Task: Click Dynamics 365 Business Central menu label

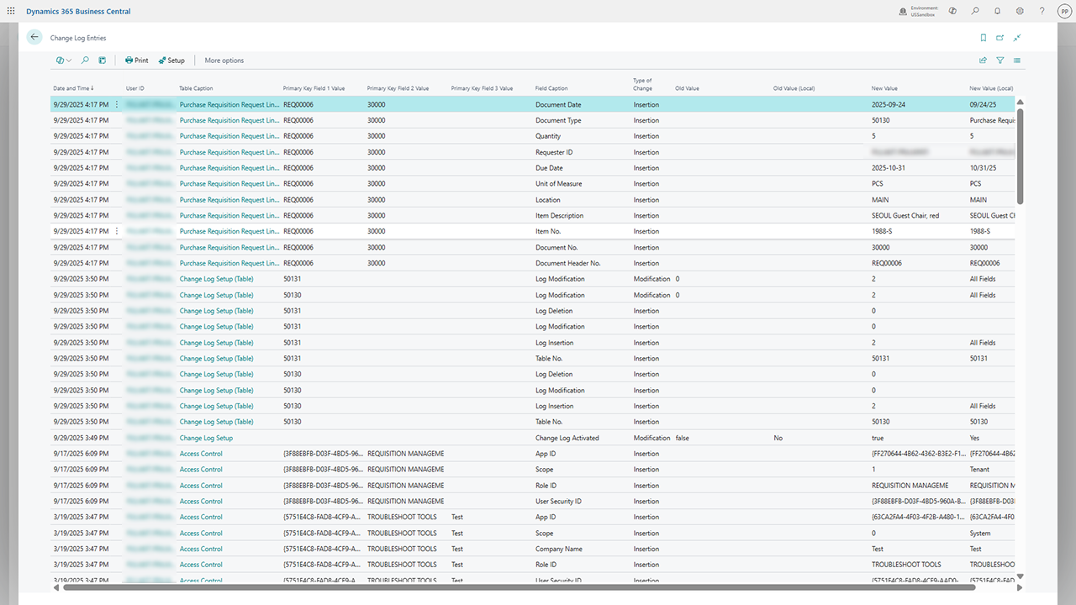Action: 76,11
